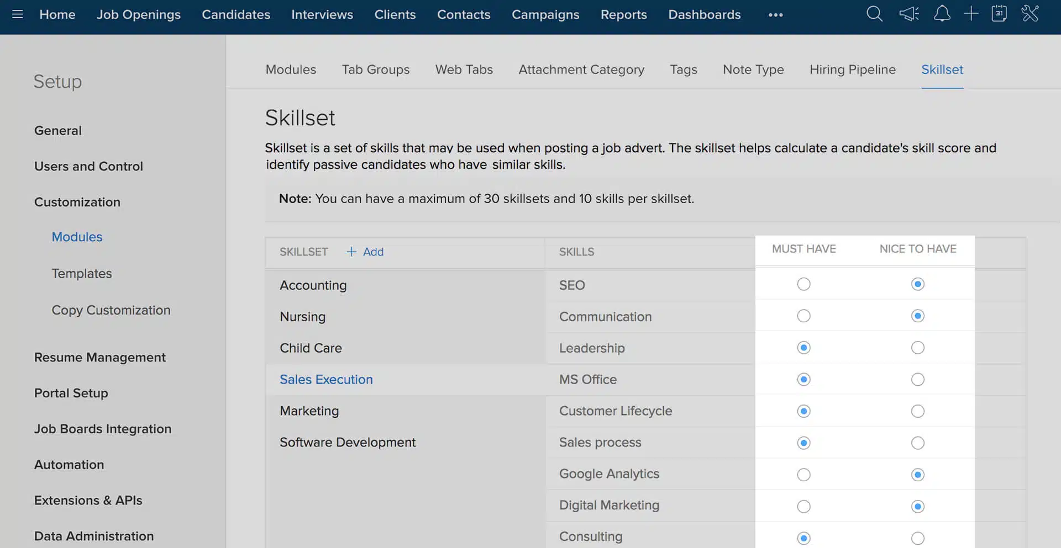Screen dimensions: 1061x548
Task: Set Communication radio to Nice To Have
Action: [917, 316]
